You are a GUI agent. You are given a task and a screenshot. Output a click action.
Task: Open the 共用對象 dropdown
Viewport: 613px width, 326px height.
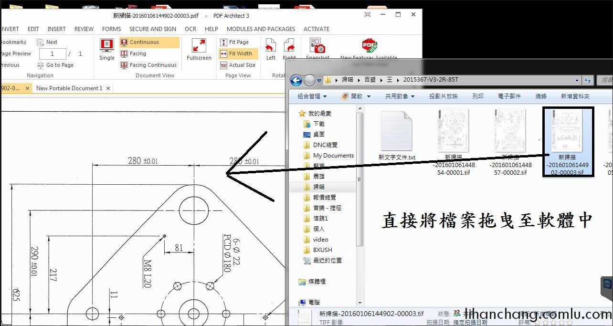tap(400, 96)
